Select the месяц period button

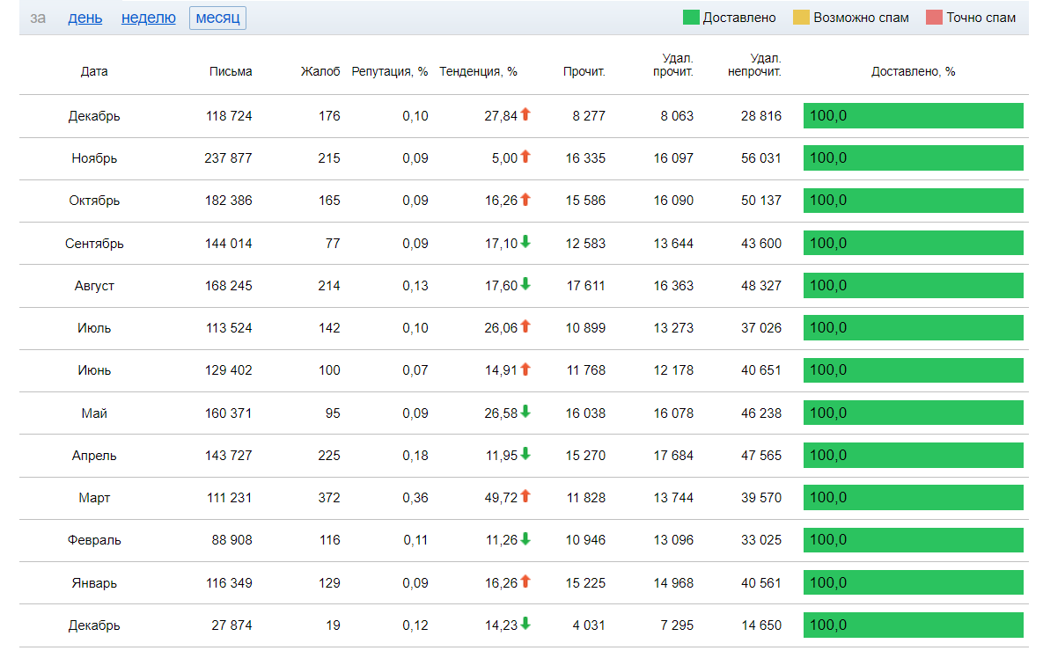pyautogui.click(x=217, y=18)
